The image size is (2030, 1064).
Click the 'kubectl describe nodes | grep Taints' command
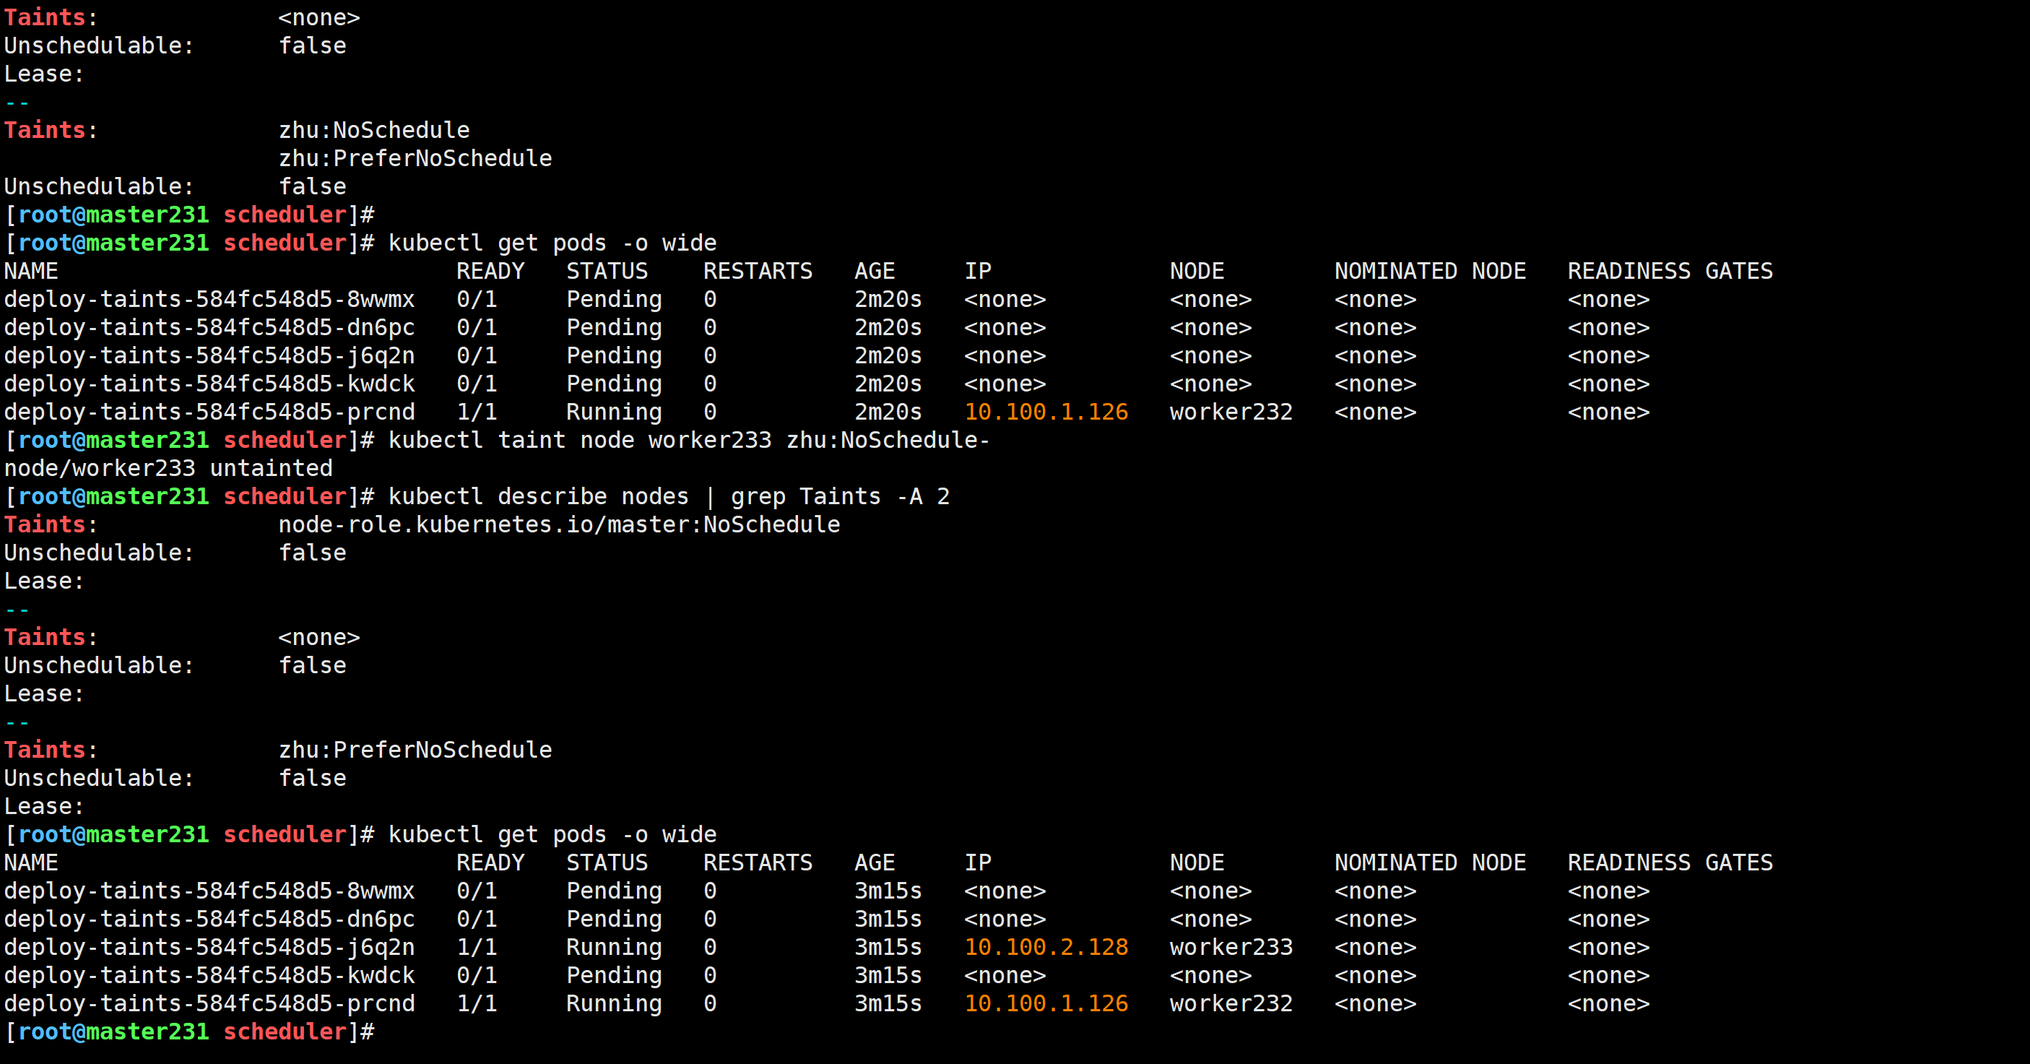coord(668,496)
